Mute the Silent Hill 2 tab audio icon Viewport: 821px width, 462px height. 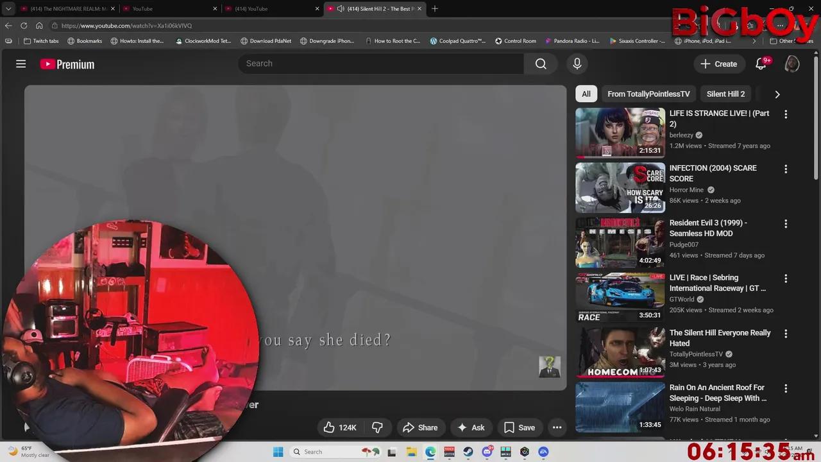coord(340,8)
